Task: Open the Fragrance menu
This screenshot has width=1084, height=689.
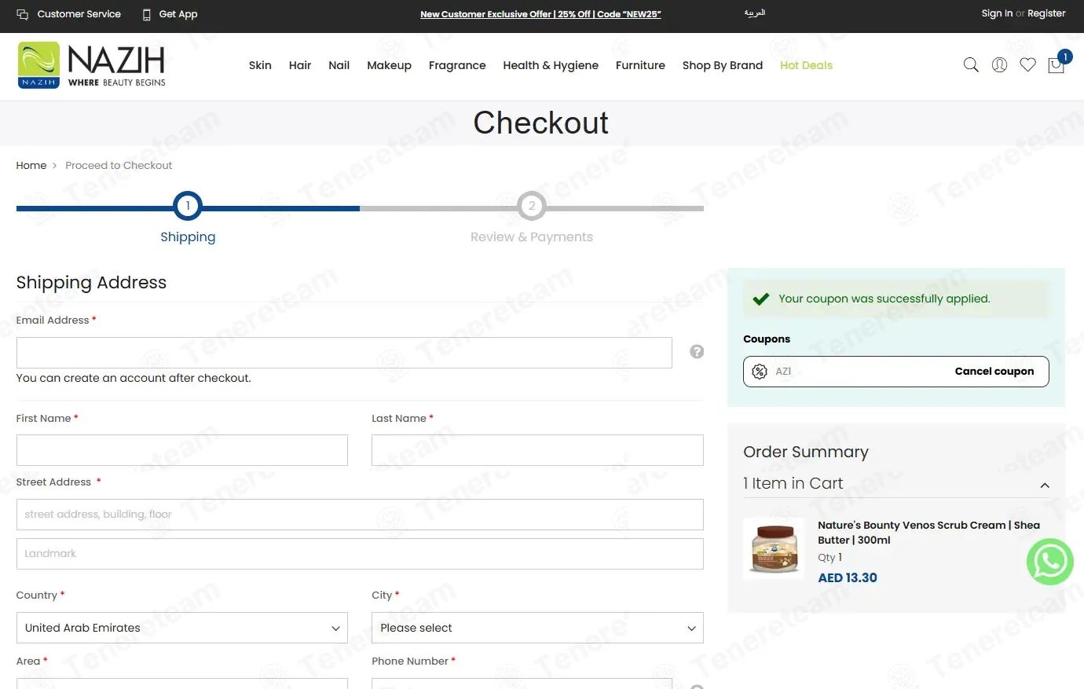Action: point(457,65)
